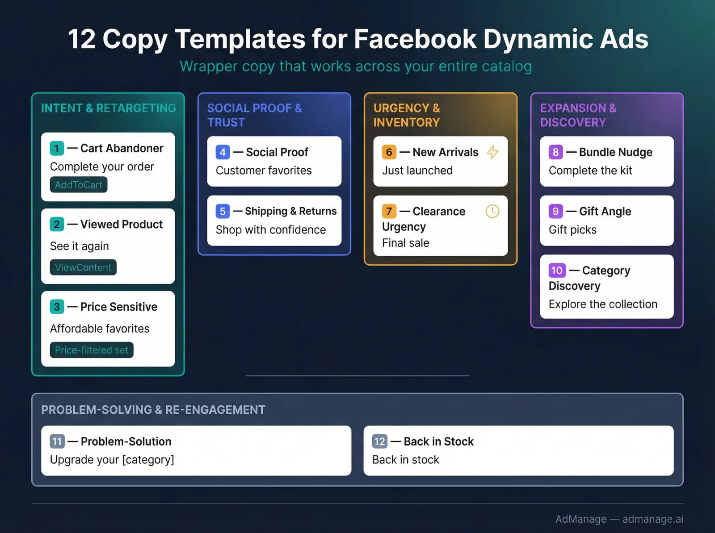Select purple badge 9 beside Gift Angle

pos(556,211)
